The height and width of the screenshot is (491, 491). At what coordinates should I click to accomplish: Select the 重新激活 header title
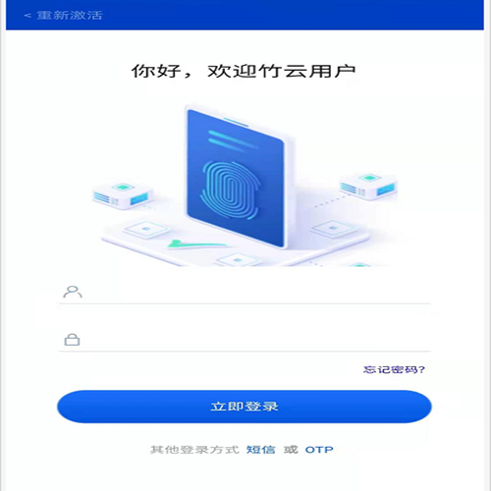click(70, 16)
